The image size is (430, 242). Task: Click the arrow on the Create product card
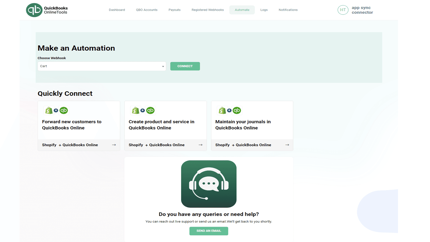(200, 145)
